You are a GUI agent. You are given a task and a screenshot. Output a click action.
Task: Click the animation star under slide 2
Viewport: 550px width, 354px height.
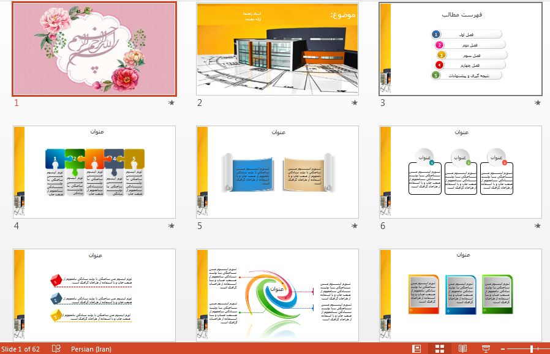click(x=354, y=103)
